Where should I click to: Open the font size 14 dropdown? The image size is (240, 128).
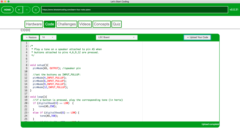pos(48,37)
